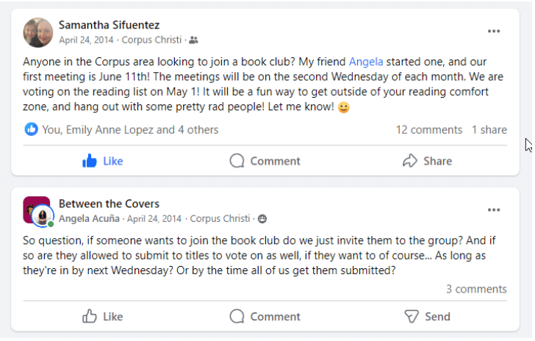Open options menu on Between the Covers post
Image resolution: width=535 pixels, height=341 pixels.
click(x=494, y=210)
